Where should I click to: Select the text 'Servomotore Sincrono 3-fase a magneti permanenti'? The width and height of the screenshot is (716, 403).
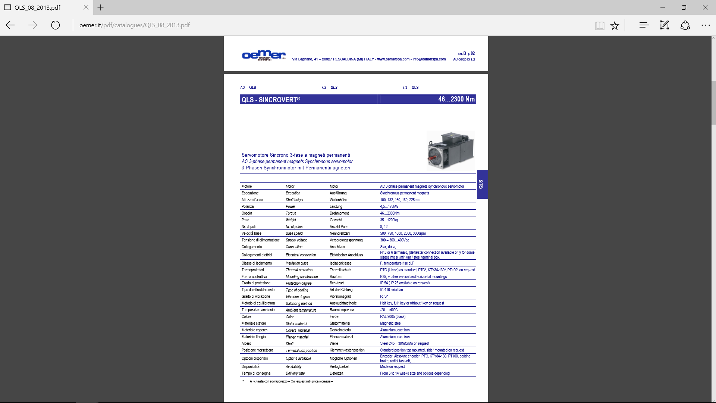[x=296, y=155]
